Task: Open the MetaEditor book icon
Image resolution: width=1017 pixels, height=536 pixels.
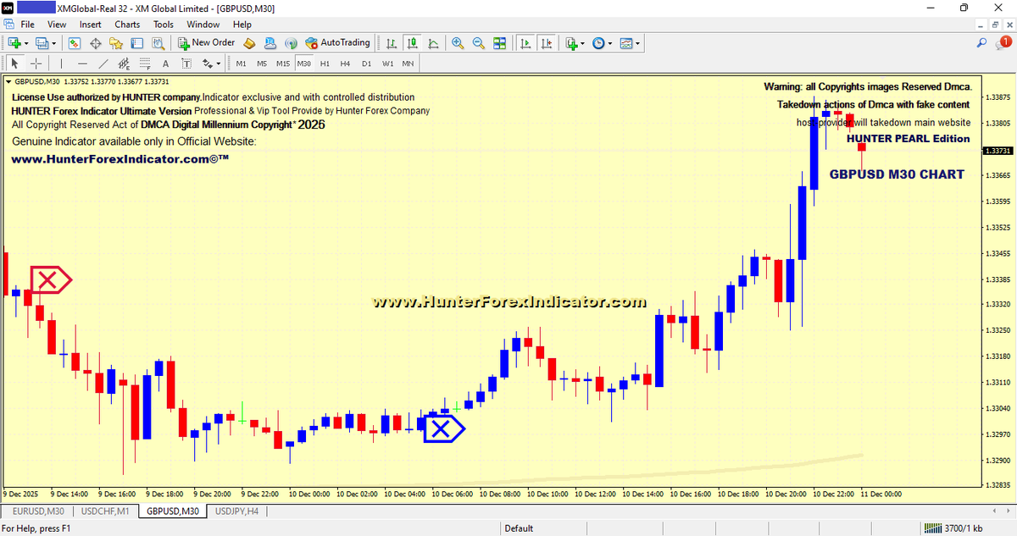Action: tap(249, 42)
